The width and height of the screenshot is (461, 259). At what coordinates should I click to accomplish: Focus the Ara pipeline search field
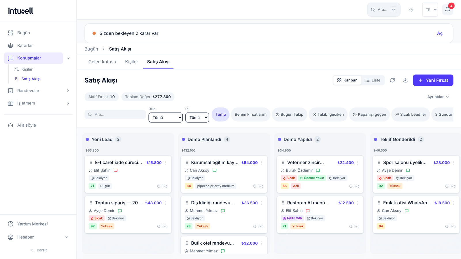(x=115, y=115)
